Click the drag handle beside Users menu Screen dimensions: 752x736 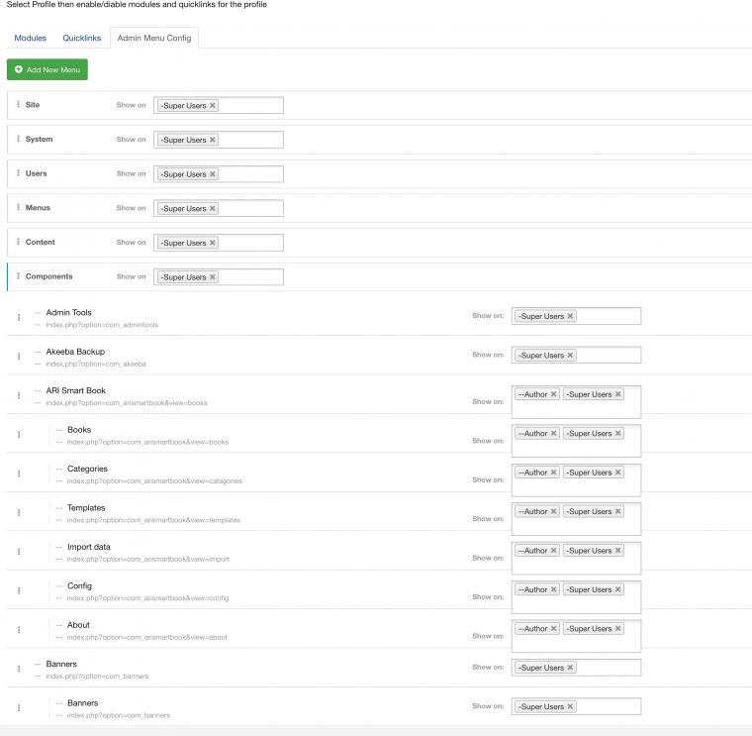point(18,173)
